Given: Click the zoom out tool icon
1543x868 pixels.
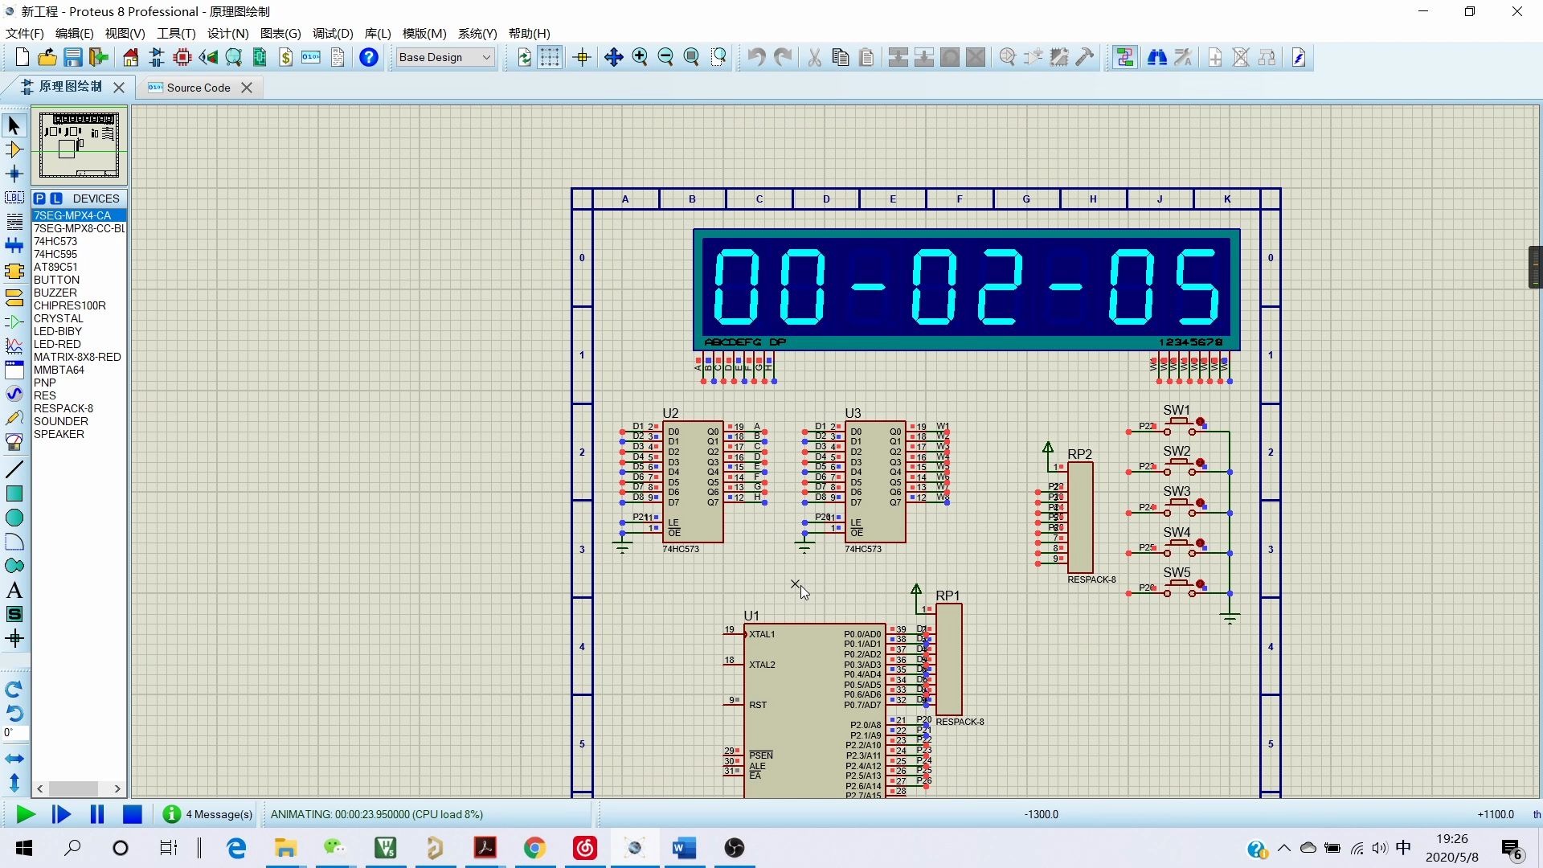Looking at the screenshot, I should (x=665, y=57).
